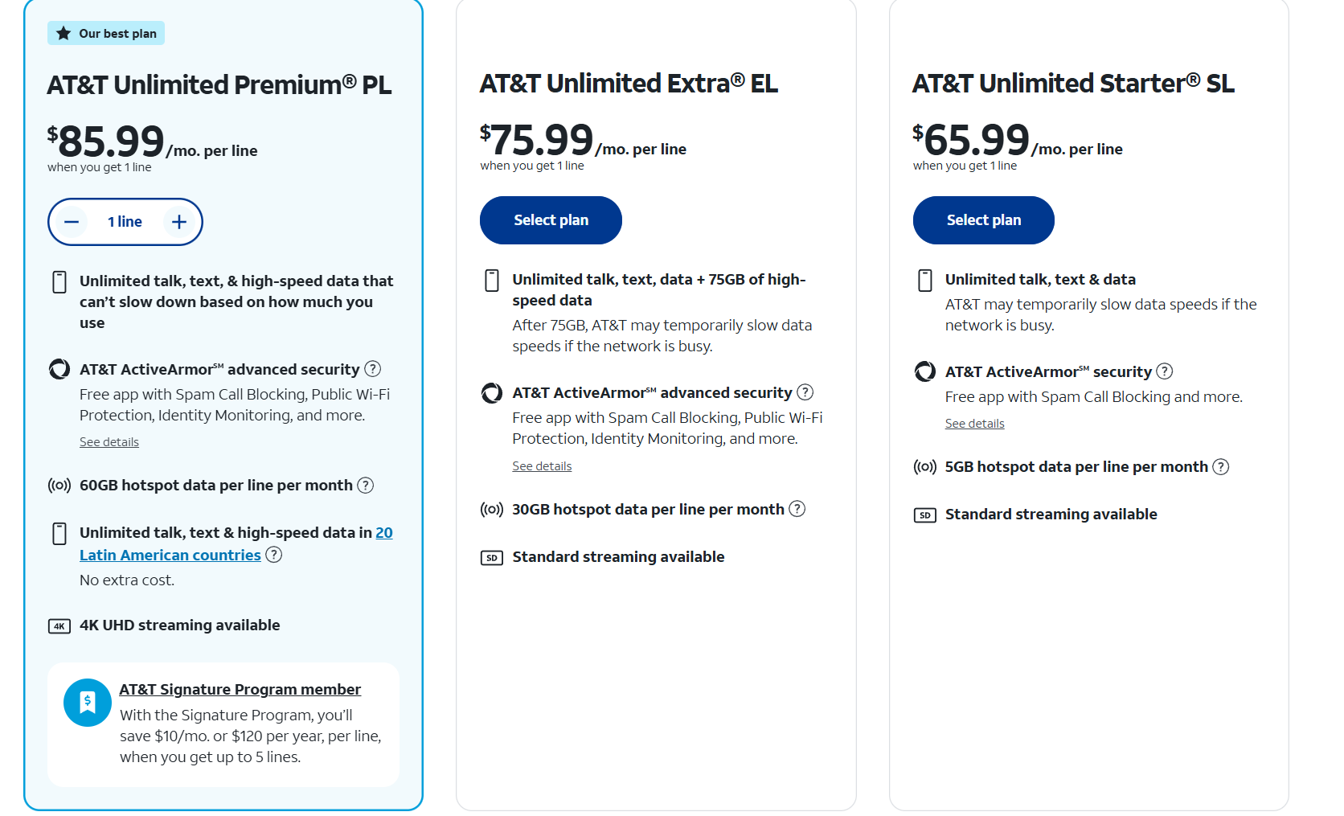Select the Unlimited Starter SL plan
The width and height of the screenshot is (1344, 816).
983,220
